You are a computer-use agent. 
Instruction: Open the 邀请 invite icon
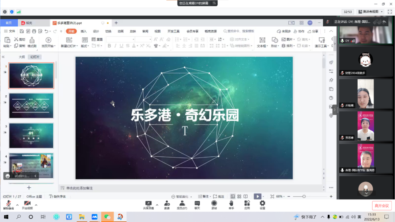pyautogui.click(x=167, y=203)
